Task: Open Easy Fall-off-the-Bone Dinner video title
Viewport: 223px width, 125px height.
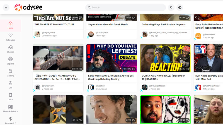Action: point(209,26)
